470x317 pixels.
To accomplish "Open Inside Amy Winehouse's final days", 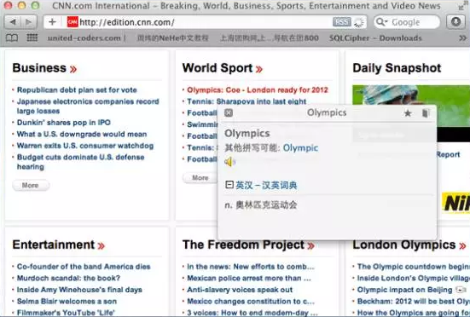I will tap(79, 290).
